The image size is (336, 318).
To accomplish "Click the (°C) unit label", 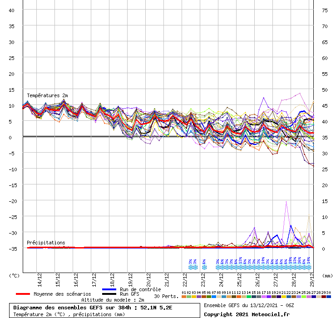I will coord(14,276).
